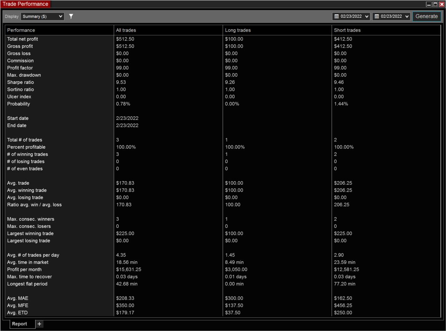446x331 pixels.
Task: Select the Total net profit row label
Action: point(23,39)
